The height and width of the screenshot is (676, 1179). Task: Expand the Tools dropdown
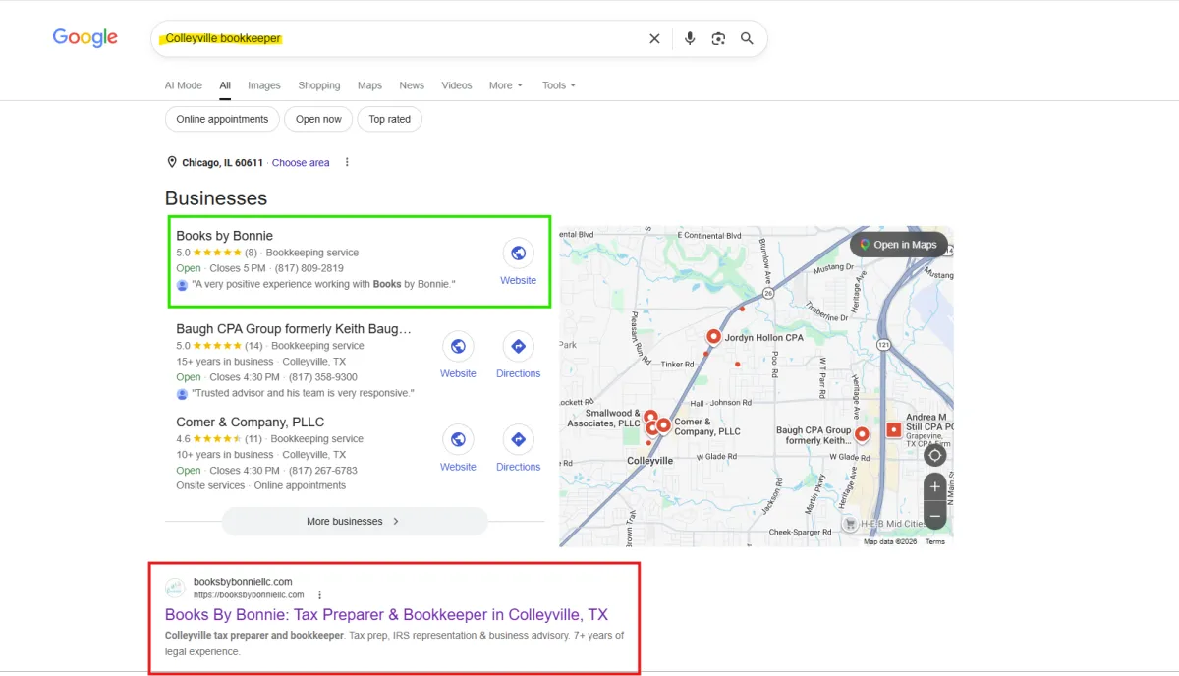[x=559, y=85]
